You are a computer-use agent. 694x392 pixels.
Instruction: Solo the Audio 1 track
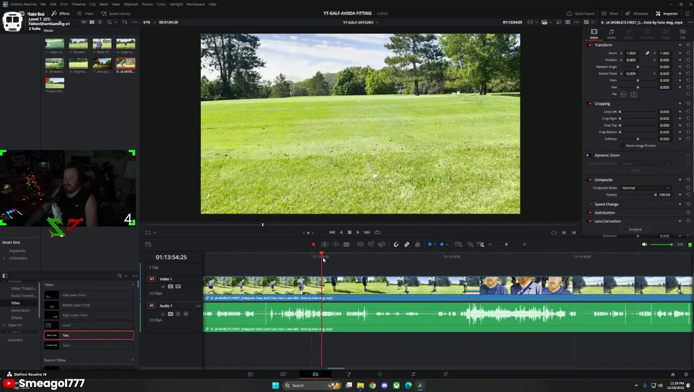[x=178, y=314]
